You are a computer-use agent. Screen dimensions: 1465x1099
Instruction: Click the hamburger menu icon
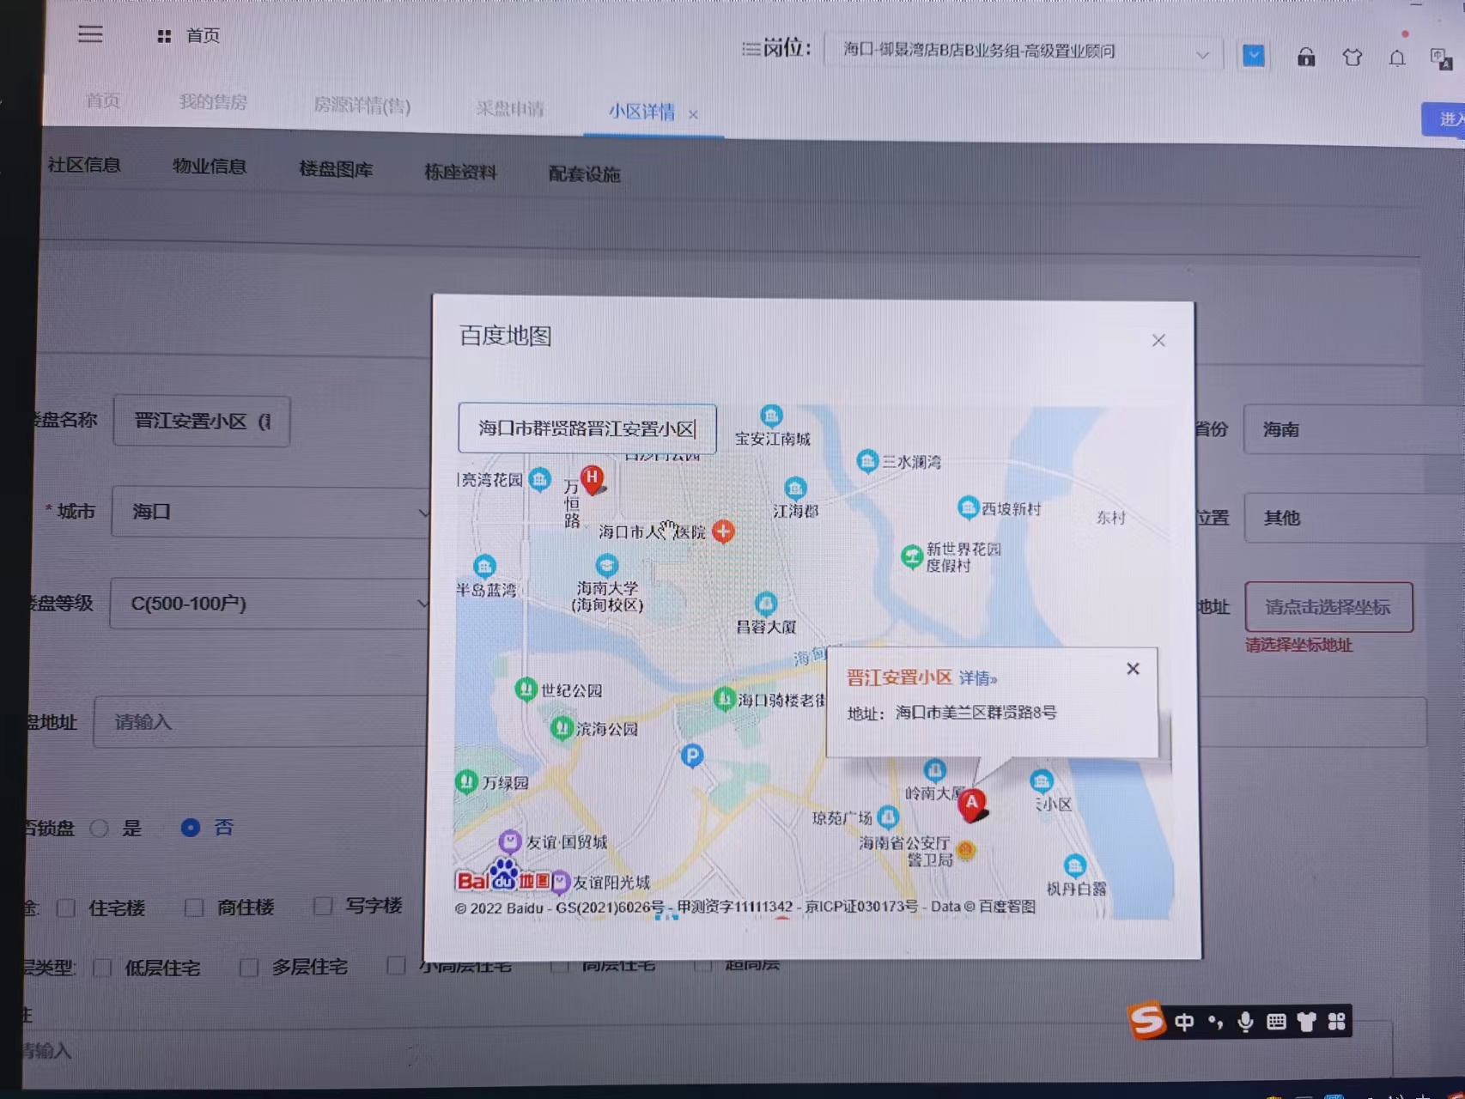pyautogui.click(x=90, y=34)
